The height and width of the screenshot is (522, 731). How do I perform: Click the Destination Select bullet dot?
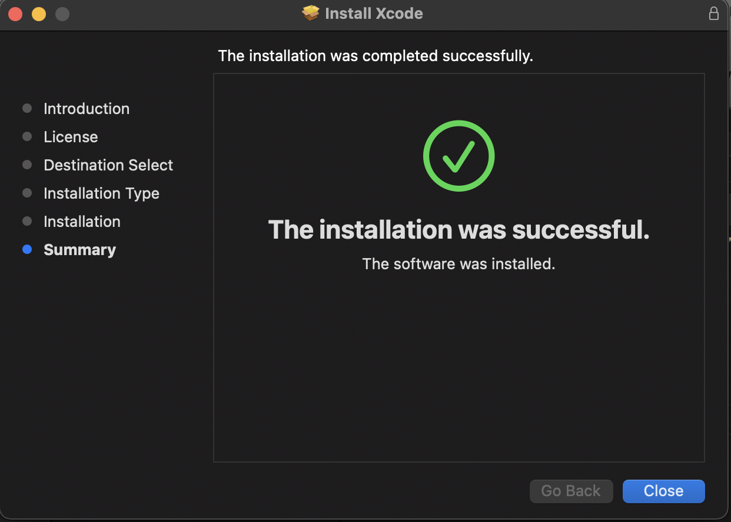27,165
